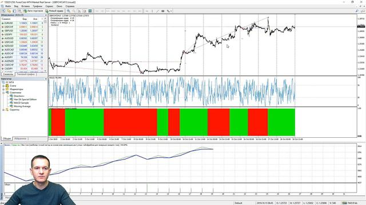The height and width of the screenshot is (205, 366).
Task: Select AUDCHF row in Market Watch
Action: (22, 54)
